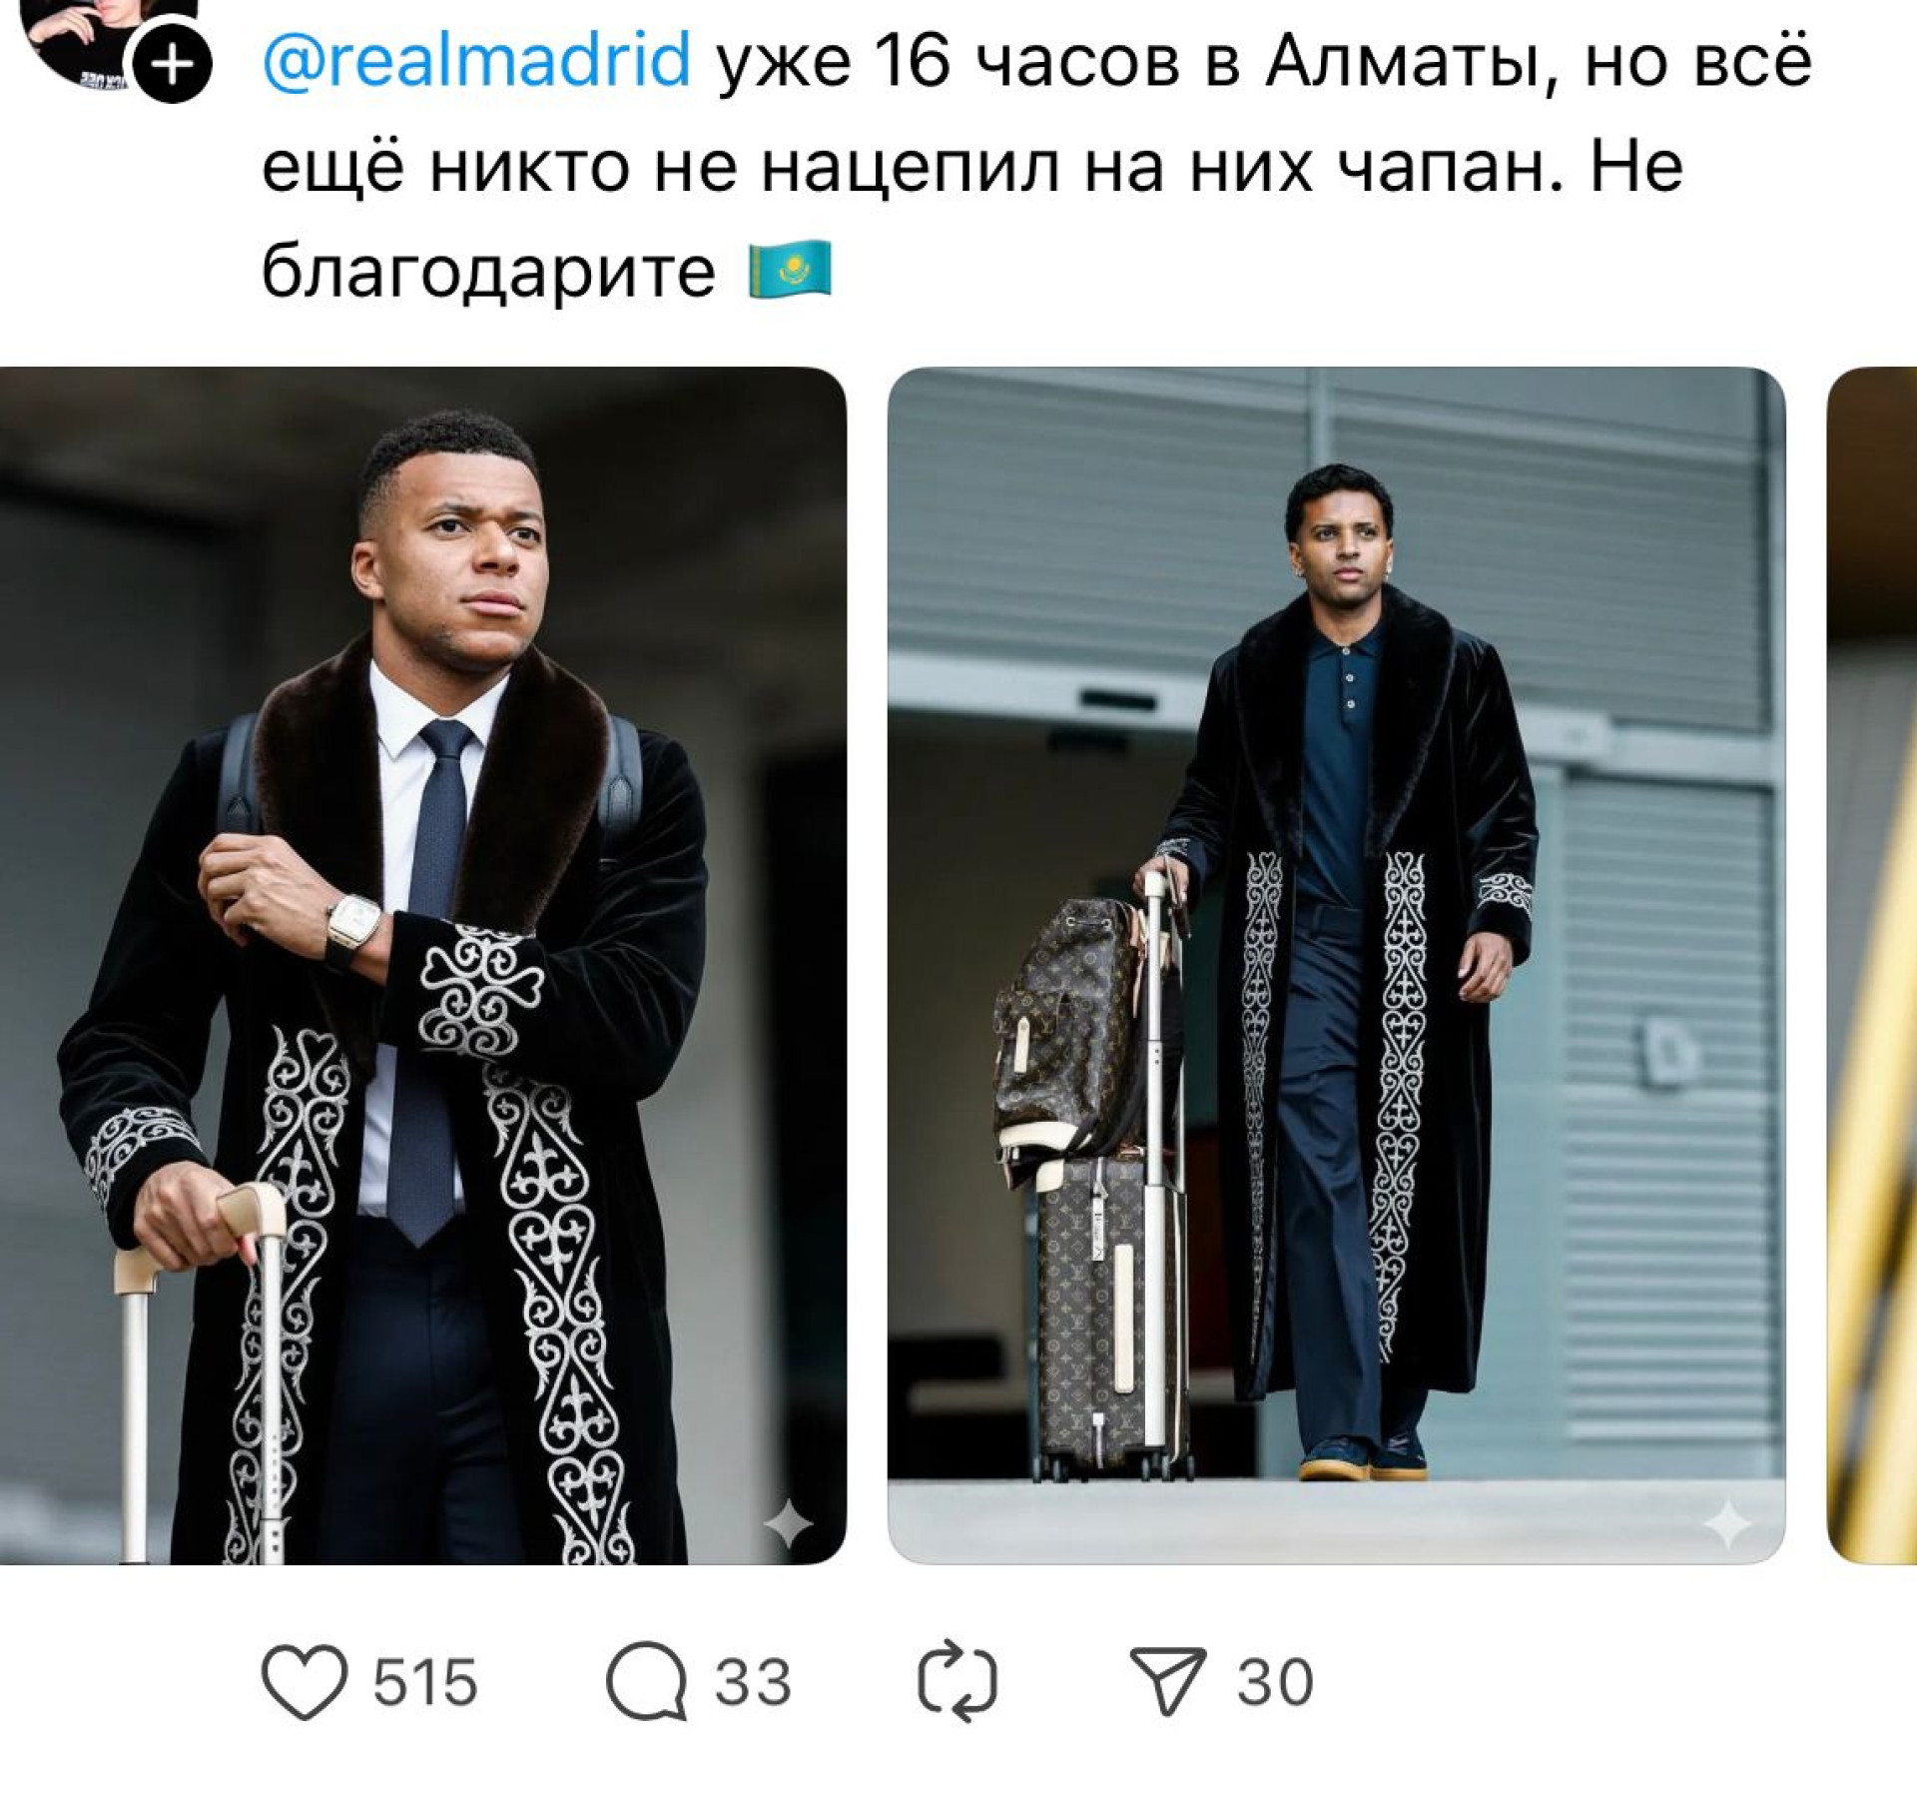1917x1793 pixels.
Task: Open photo of man wearing necktie
Action: [422, 964]
